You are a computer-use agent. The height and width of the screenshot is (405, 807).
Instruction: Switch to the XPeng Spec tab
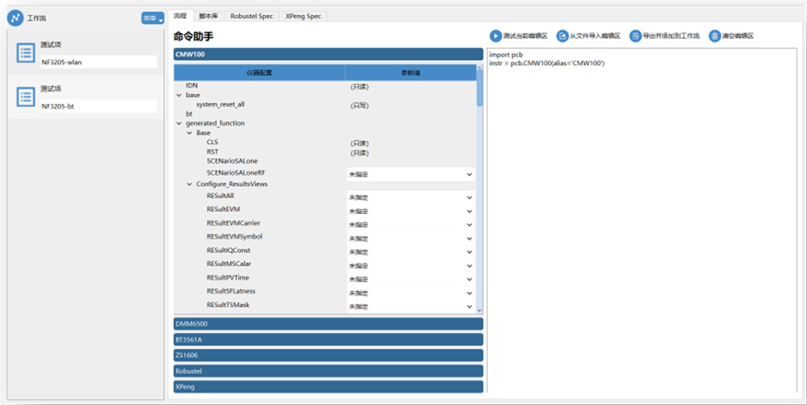point(303,16)
